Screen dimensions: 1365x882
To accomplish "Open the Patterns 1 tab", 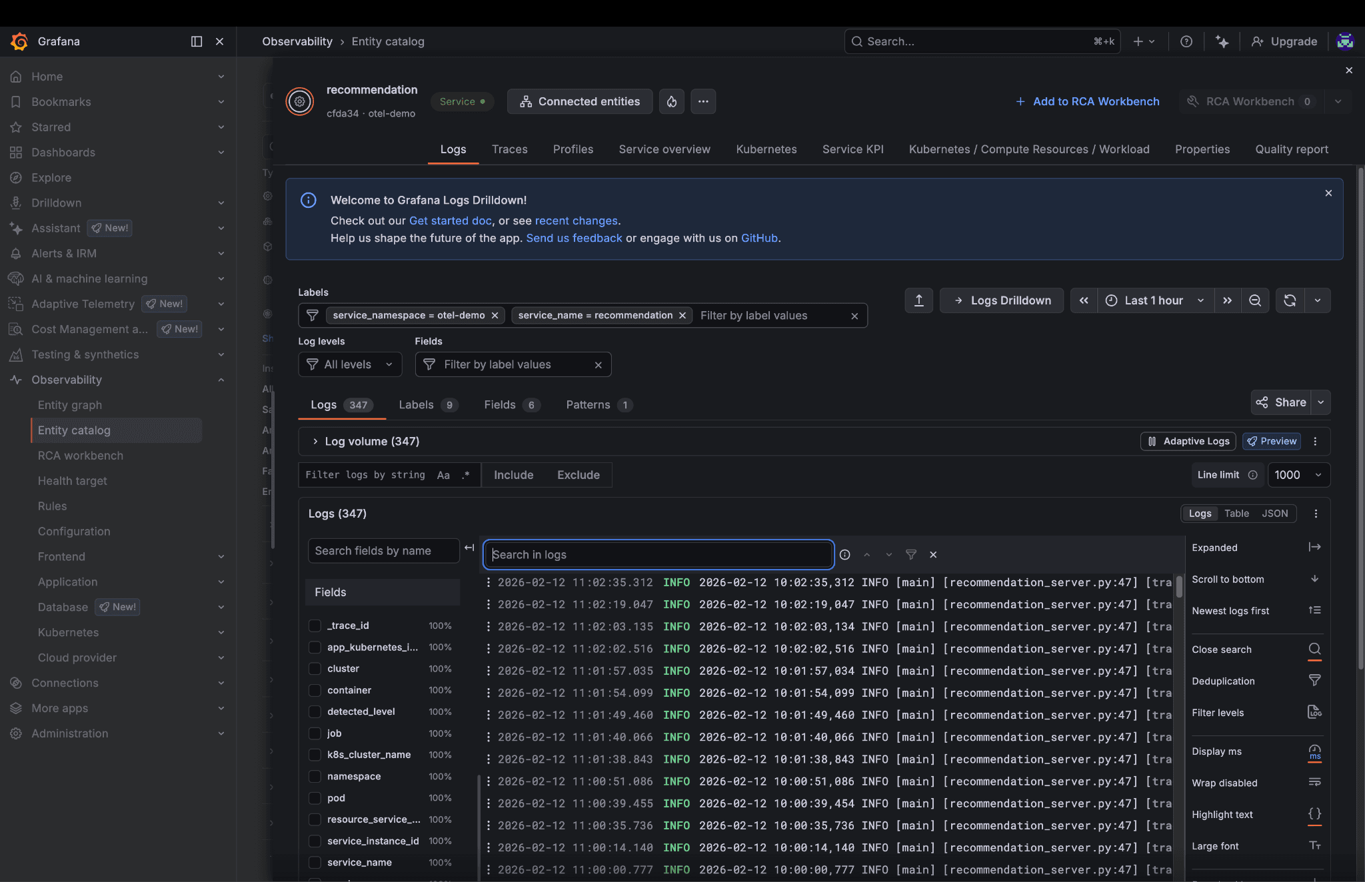I will (x=599, y=405).
